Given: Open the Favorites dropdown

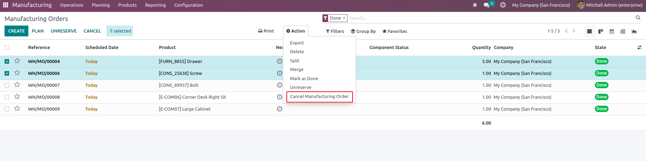Looking at the screenshot, I should (395, 31).
